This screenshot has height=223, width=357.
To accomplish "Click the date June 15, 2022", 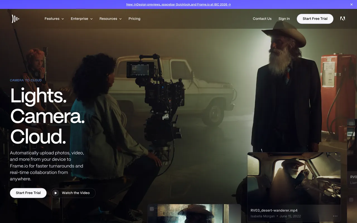I will point(290,216).
